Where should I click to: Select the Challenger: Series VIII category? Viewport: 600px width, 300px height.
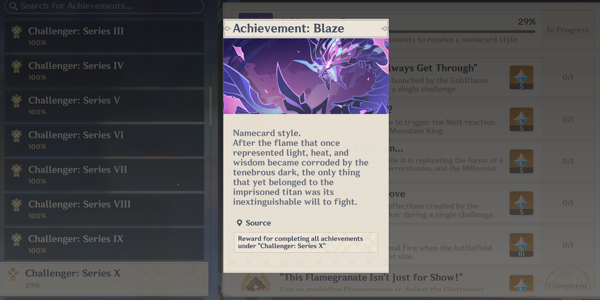104,209
